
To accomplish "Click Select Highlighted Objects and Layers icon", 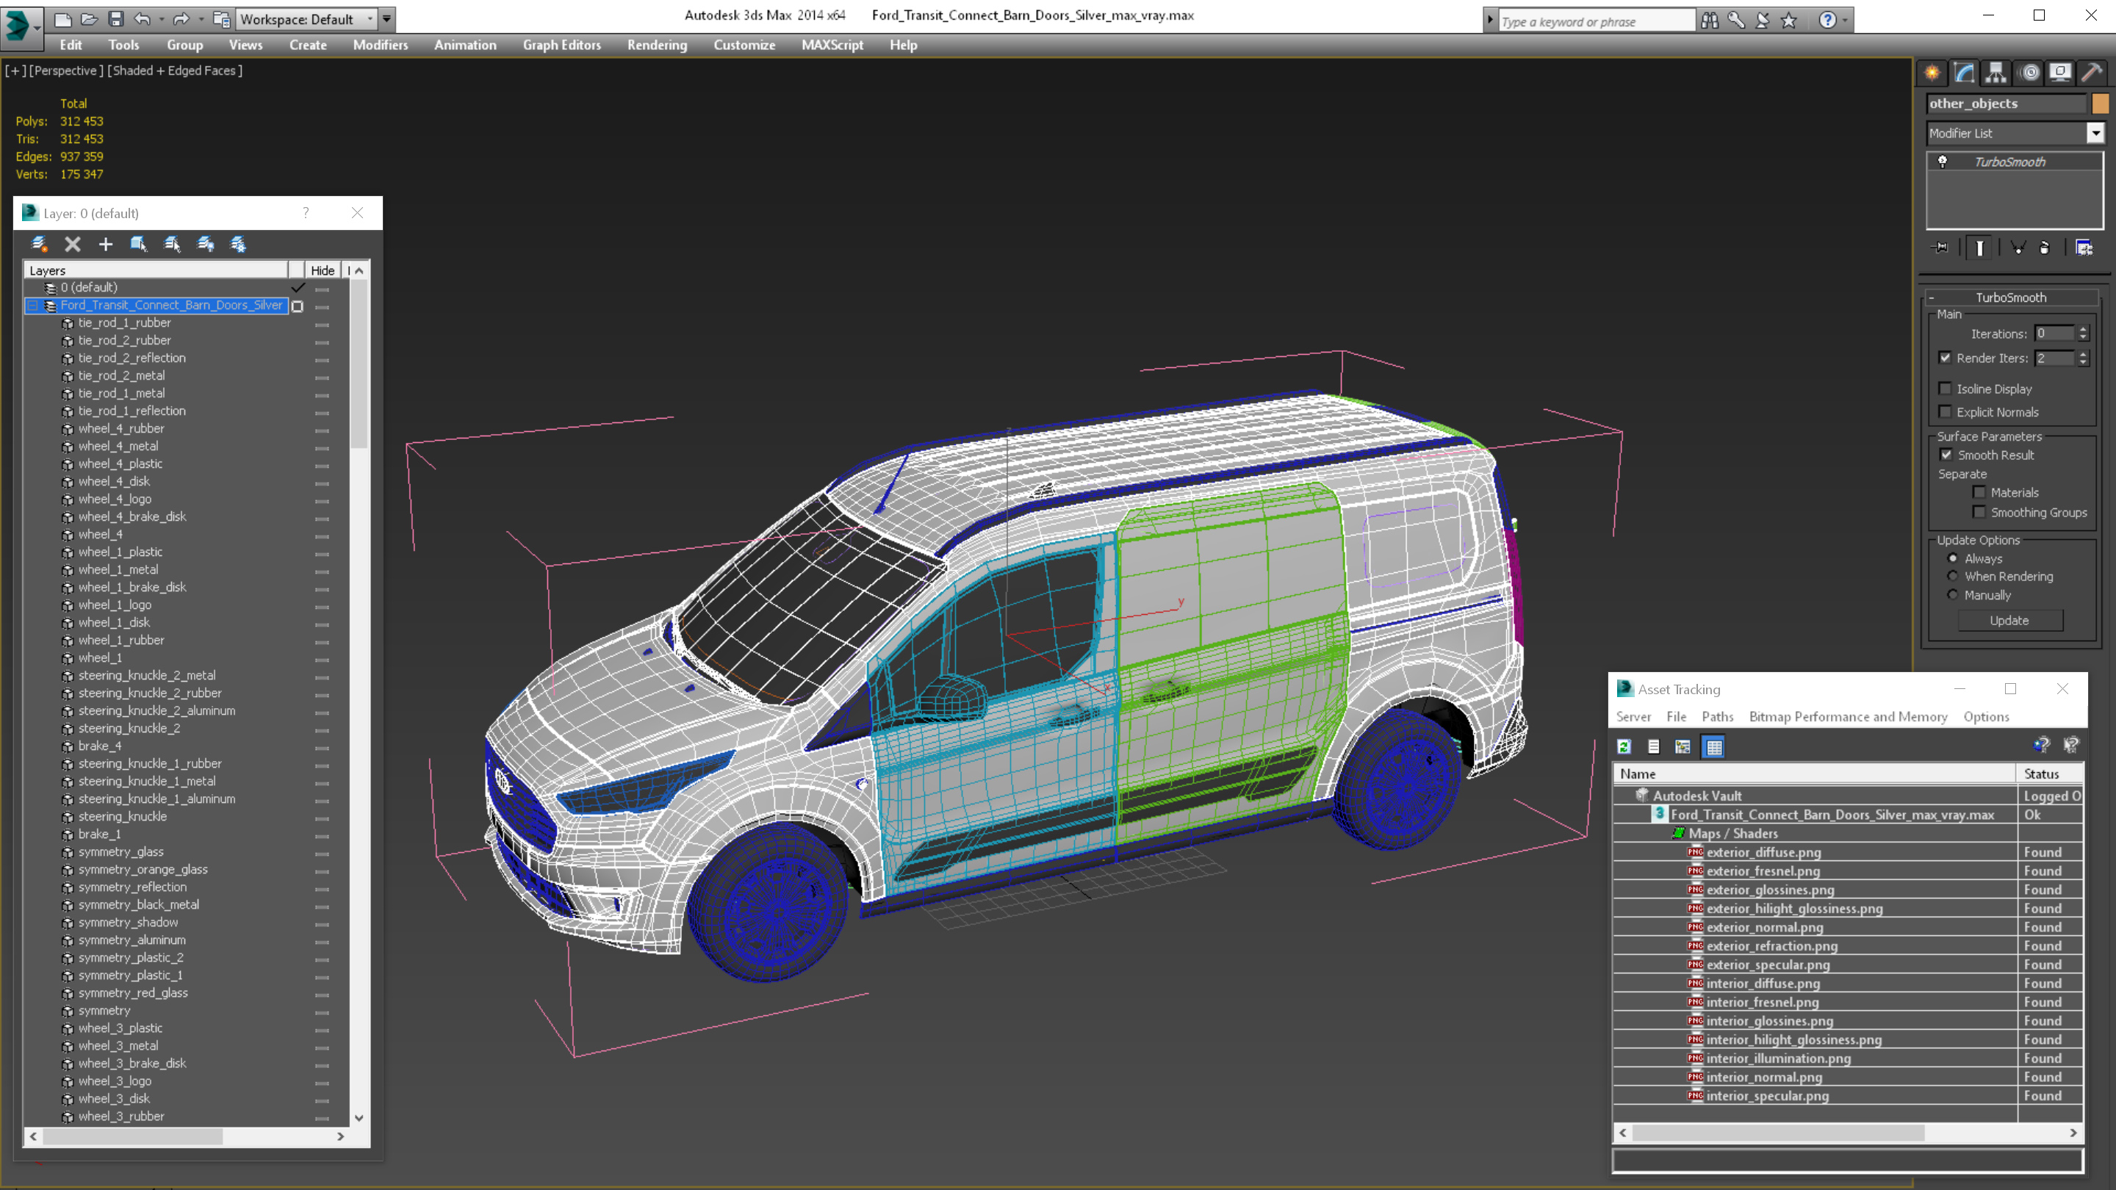I will (138, 244).
